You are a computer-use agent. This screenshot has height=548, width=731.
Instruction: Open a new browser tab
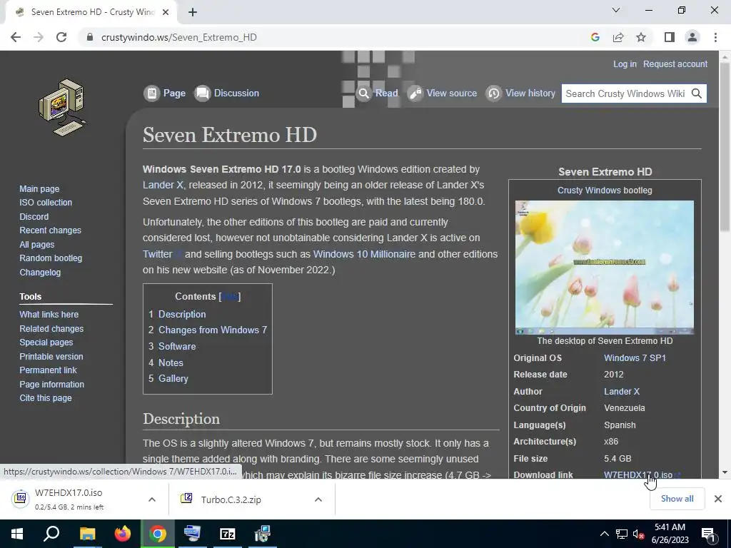click(193, 12)
